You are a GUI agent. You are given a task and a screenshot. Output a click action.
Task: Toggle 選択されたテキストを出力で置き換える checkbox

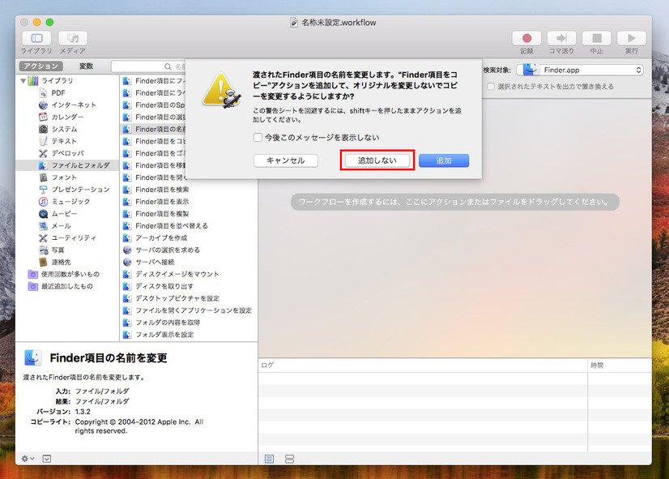(x=491, y=86)
